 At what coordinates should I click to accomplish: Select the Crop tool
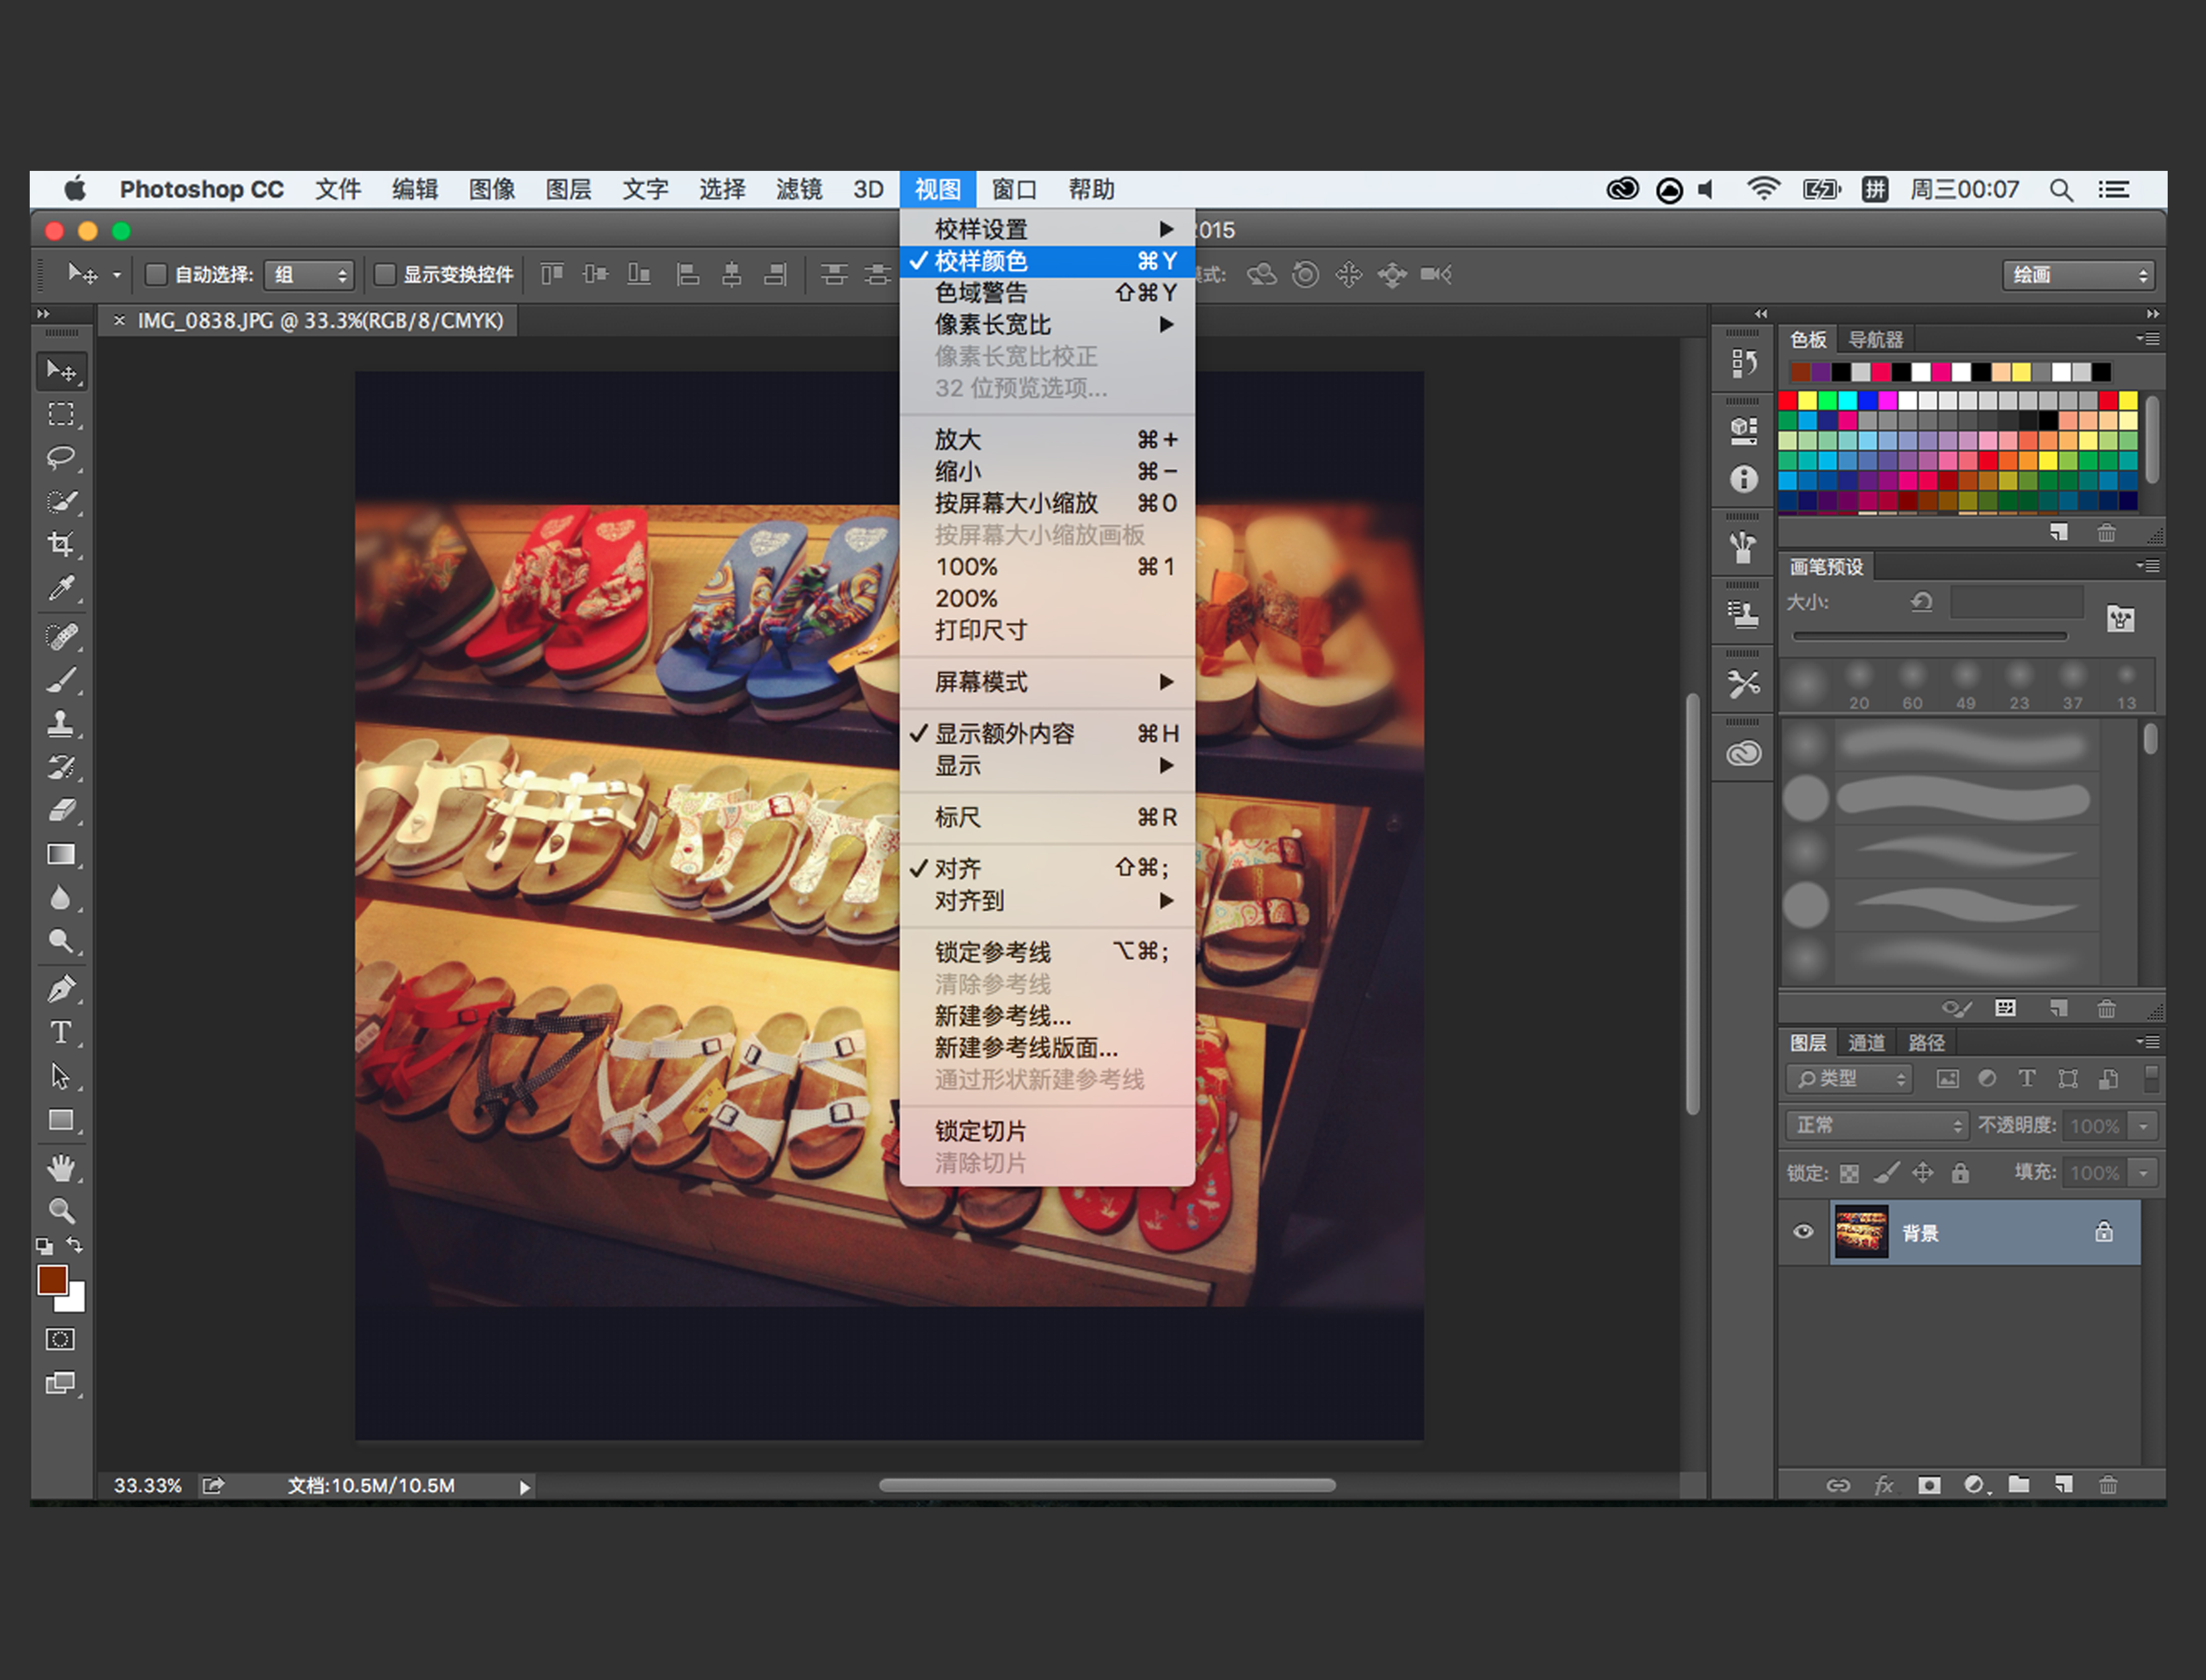click(x=61, y=544)
